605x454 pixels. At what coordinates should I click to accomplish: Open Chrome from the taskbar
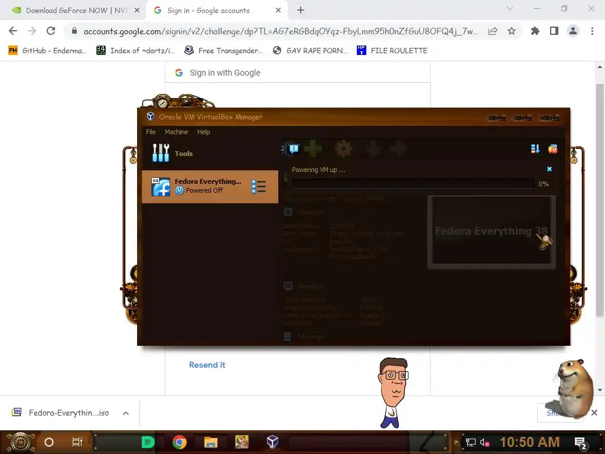pos(180,442)
